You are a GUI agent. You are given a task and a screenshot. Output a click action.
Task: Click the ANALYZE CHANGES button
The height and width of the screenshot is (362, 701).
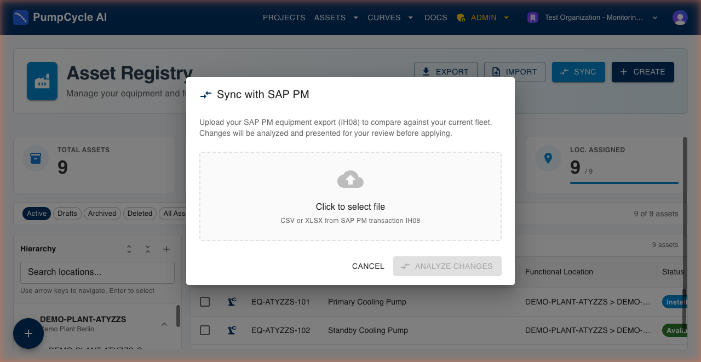pyautogui.click(x=447, y=266)
